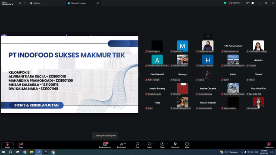Open the More options menu

[x=187, y=145]
